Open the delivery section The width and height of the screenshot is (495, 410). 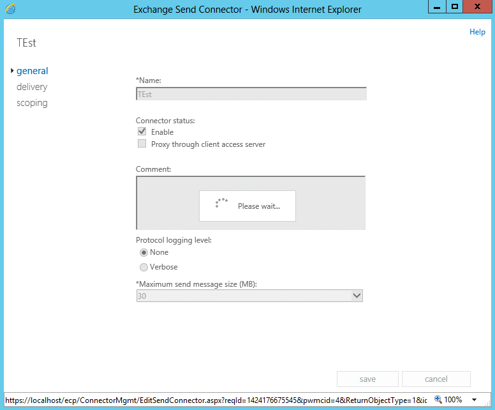[x=32, y=87]
